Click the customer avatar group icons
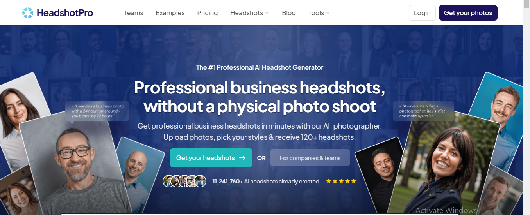 point(184,181)
